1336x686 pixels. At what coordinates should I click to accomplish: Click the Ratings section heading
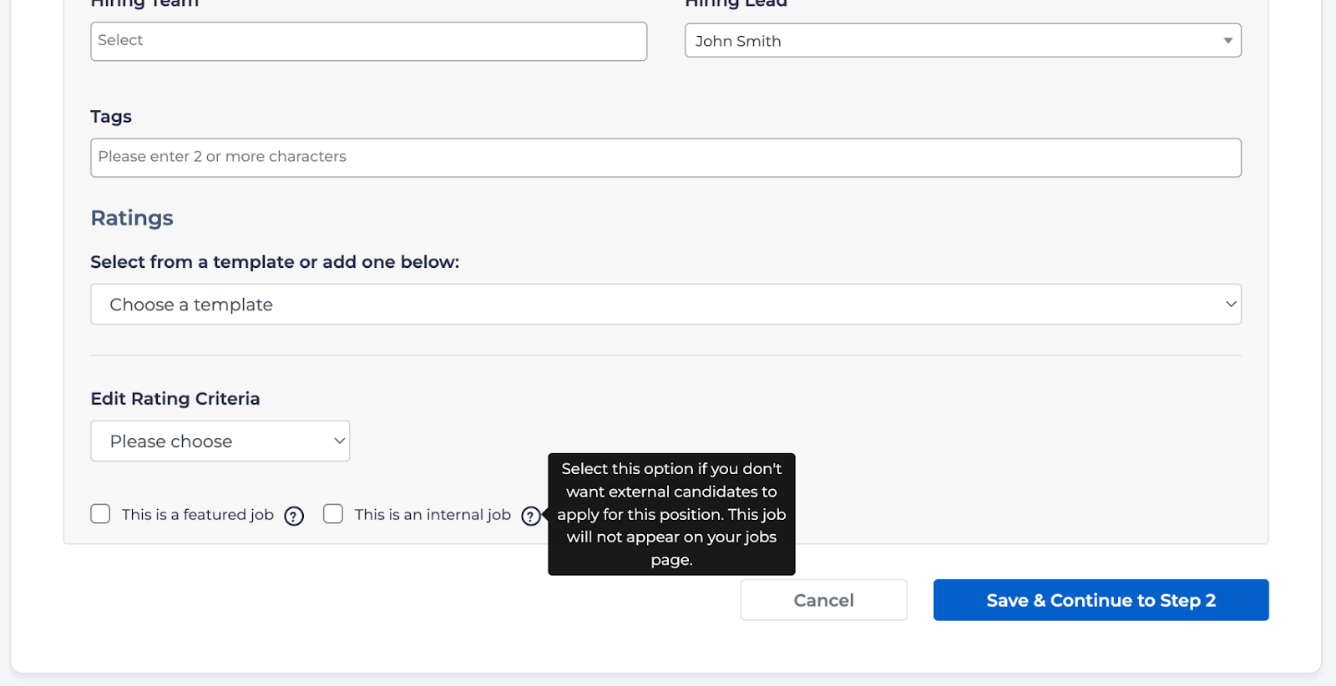pos(132,218)
